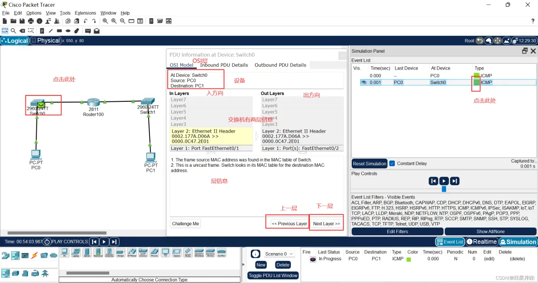Switch to the Outbound PDU Details tab
This screenshot has height=283, width=538.
[x=280, y=65]
